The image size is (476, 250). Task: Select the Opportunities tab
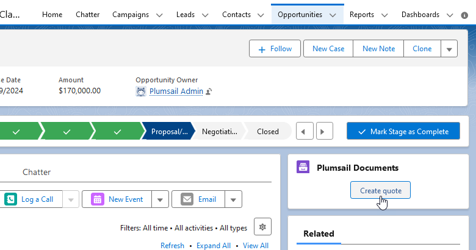click(300, 15)
